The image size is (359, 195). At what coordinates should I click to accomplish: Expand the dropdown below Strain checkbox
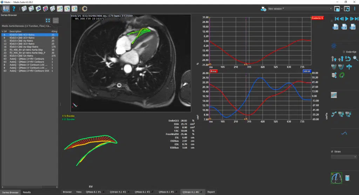click(x=344, y=157)
